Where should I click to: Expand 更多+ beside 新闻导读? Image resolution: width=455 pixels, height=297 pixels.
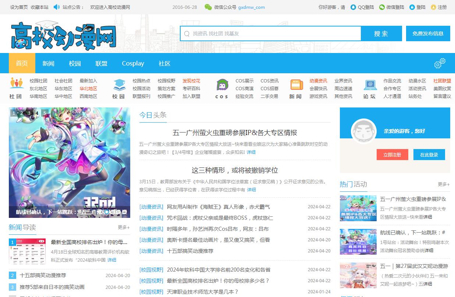click(x=124, y=227)
